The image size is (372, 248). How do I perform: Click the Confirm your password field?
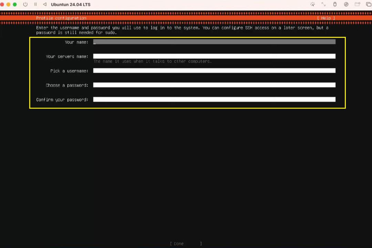(214, 100)
